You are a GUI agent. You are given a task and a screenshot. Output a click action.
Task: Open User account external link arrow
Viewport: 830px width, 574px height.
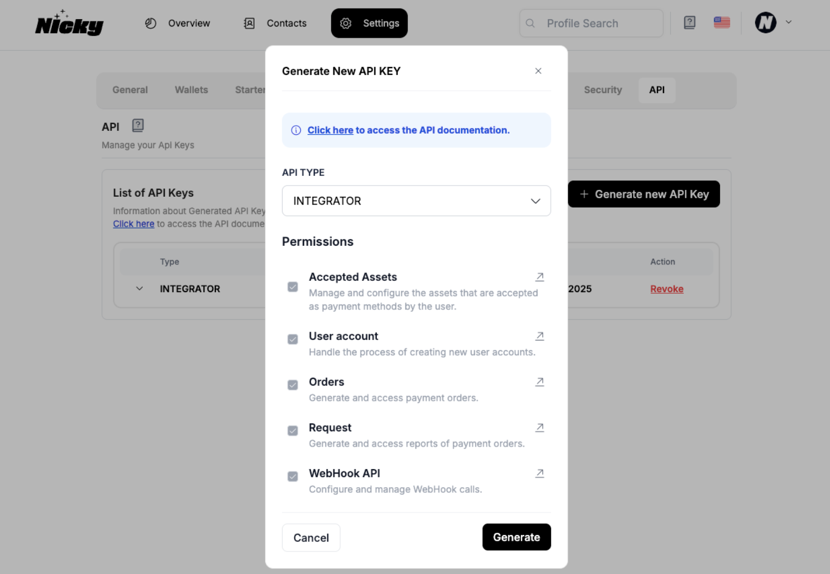pyautogui.click(x=539, y=336)
